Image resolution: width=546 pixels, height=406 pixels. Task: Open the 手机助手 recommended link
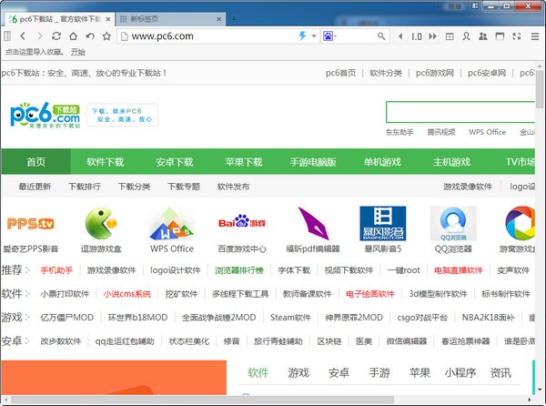56,270
